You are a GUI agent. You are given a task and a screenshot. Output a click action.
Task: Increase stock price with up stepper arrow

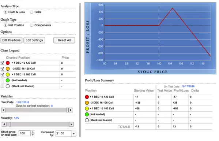click(x=33, y=132)
